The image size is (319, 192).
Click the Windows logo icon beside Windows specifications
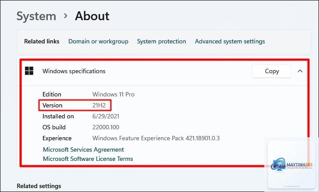pos(29,71)
